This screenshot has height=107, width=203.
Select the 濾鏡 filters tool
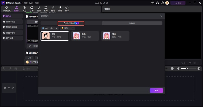pos(60,9)
